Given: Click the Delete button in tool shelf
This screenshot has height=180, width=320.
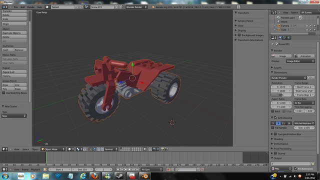Looking at the screenshot, I should [x=14, y=37].
